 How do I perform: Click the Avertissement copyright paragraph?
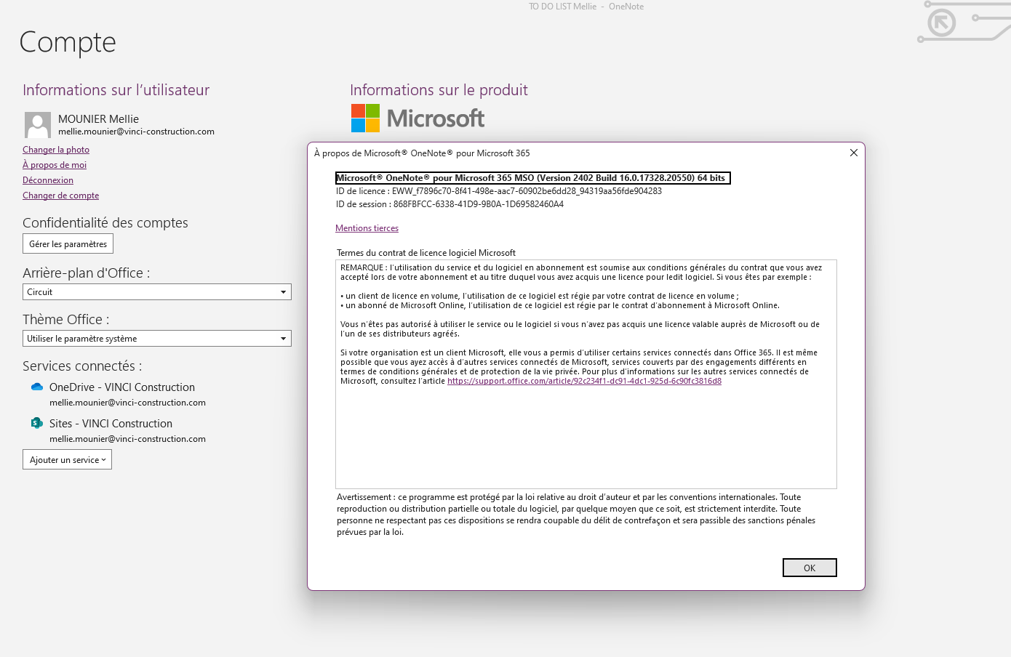[576, 515]
